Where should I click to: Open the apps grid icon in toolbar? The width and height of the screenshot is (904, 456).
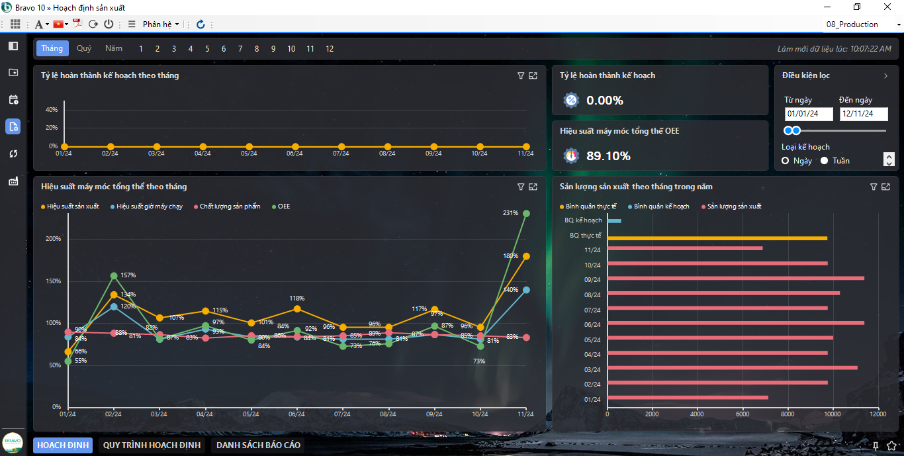(15, 24)
